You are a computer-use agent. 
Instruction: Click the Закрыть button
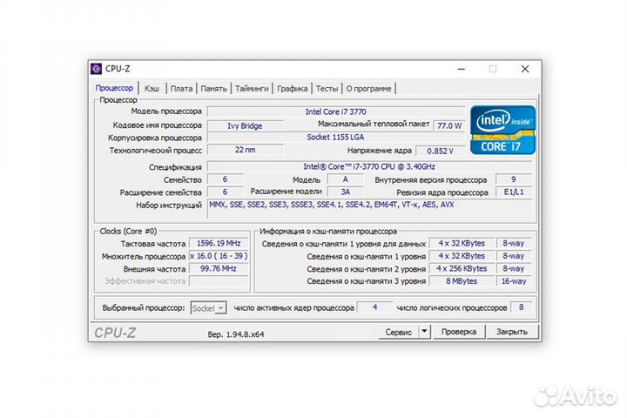point(512,332)
